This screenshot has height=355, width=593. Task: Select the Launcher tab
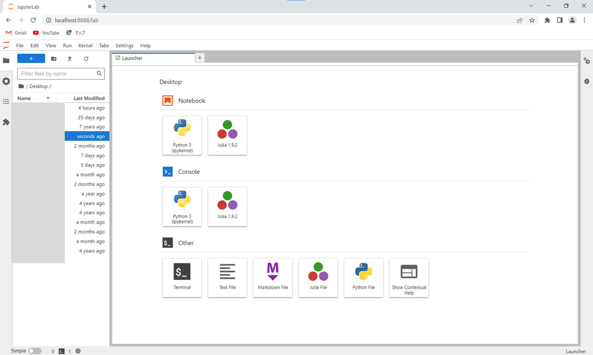click(153, 58)
